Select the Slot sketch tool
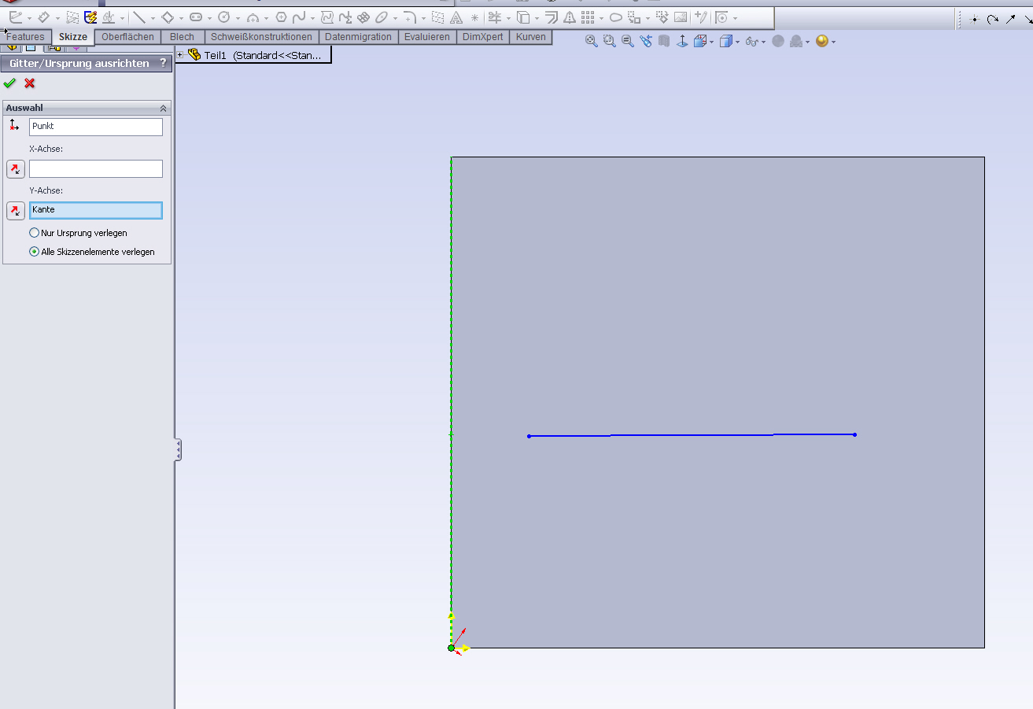This screenshot has height=709, width=1033. (x=196, y=17)
